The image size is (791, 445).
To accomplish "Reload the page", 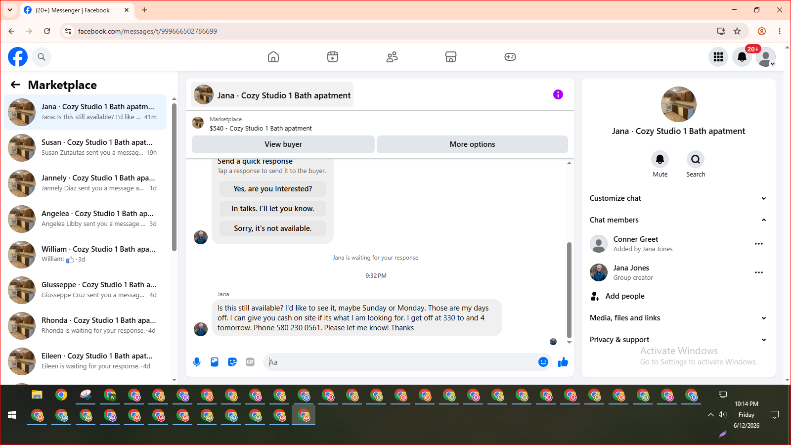I will click(47, 31).
